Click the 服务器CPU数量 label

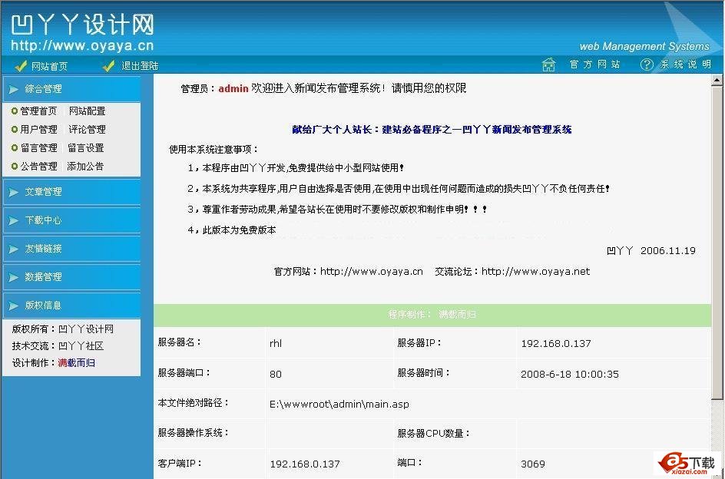[x=433, y=433]
